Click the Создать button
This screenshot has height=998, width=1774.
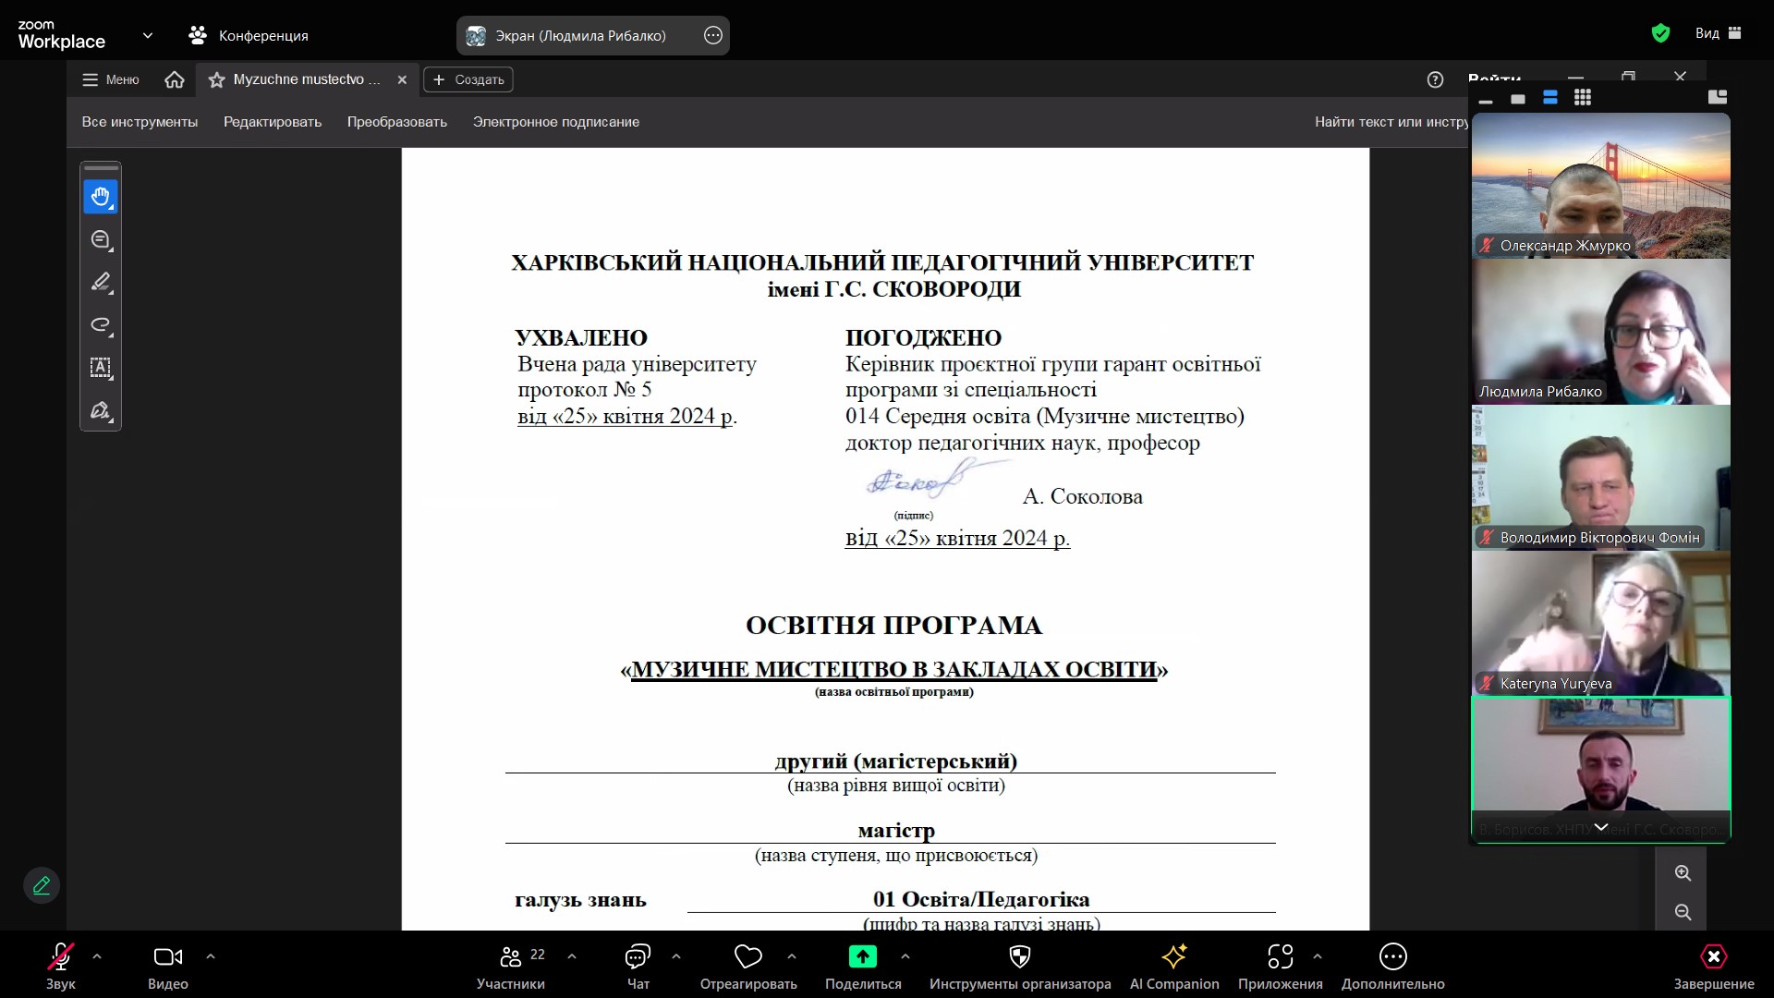468,79
